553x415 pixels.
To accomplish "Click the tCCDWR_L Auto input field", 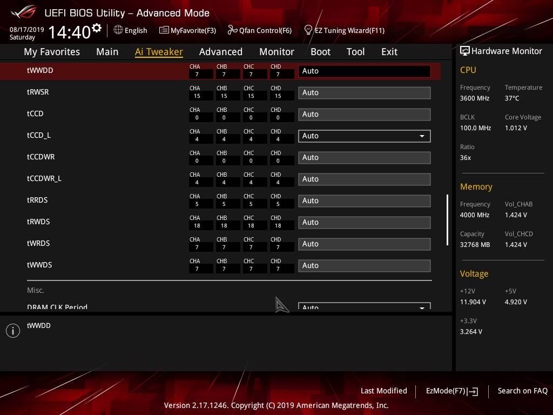I will (365, 179).
